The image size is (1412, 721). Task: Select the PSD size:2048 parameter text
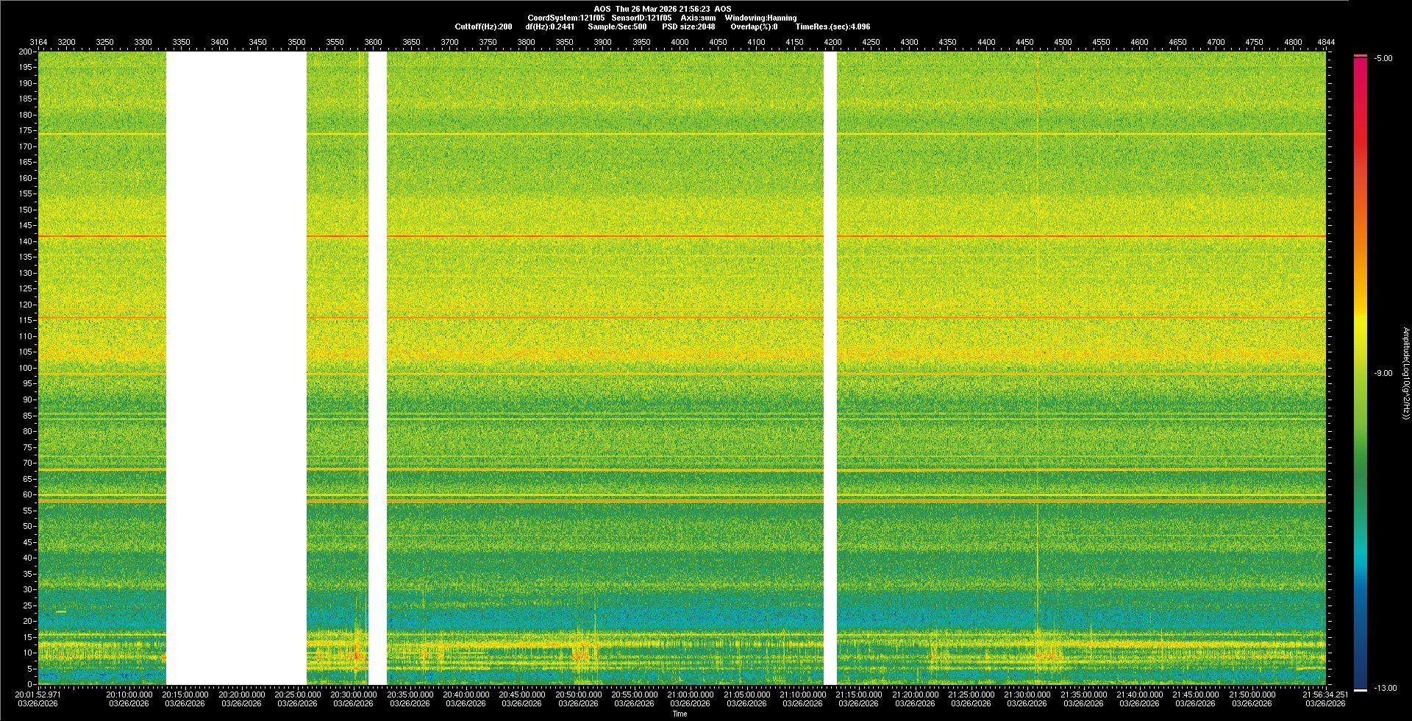(x=688, y=26)
